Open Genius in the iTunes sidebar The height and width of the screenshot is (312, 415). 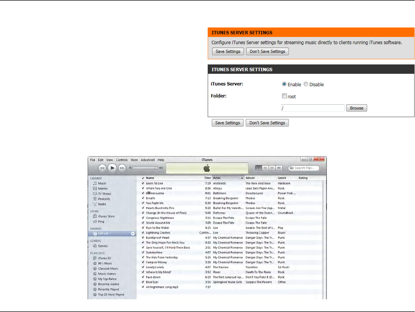tap(100, 246)
